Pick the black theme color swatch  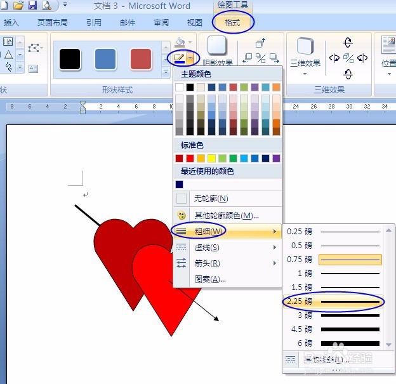[190, 88]
